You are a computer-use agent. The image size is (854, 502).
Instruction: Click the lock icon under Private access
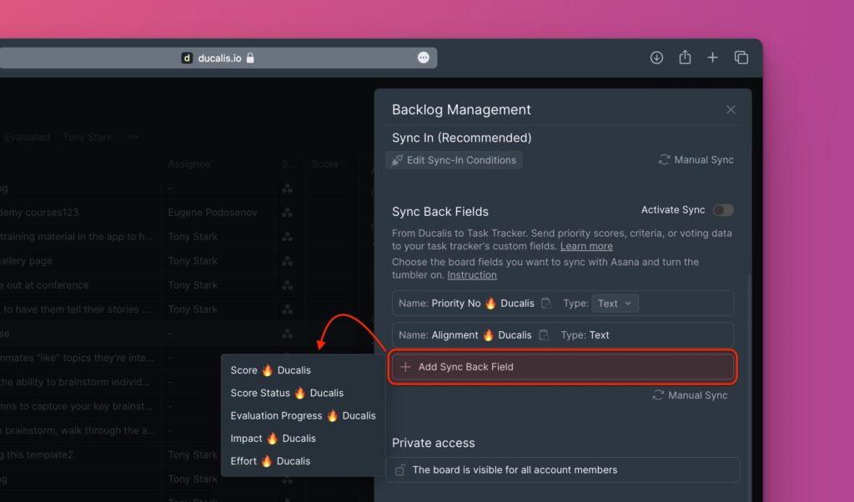click(x=399, y=469)
